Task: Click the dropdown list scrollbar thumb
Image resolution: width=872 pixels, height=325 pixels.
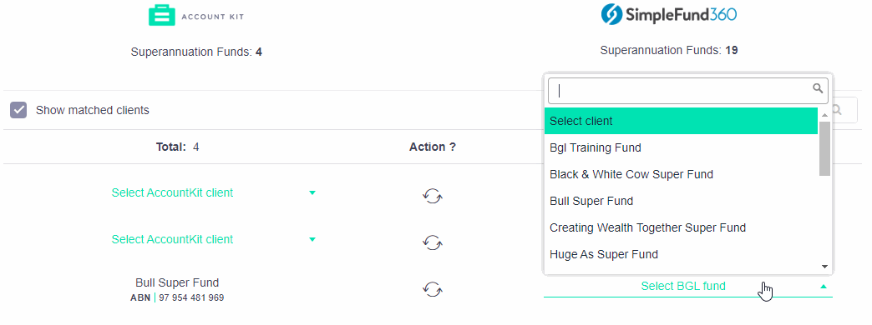Action: (x=824, y=148)
